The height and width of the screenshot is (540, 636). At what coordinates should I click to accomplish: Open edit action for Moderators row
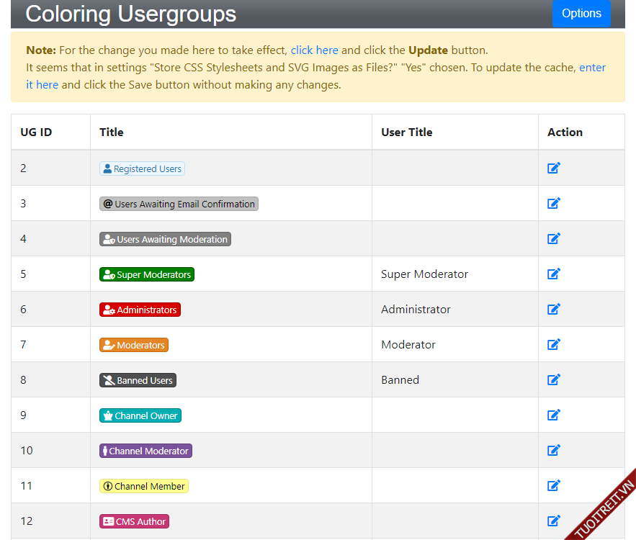click(x=553, y=345)
